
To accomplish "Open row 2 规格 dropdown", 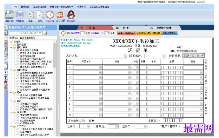I will click(129, 73).
